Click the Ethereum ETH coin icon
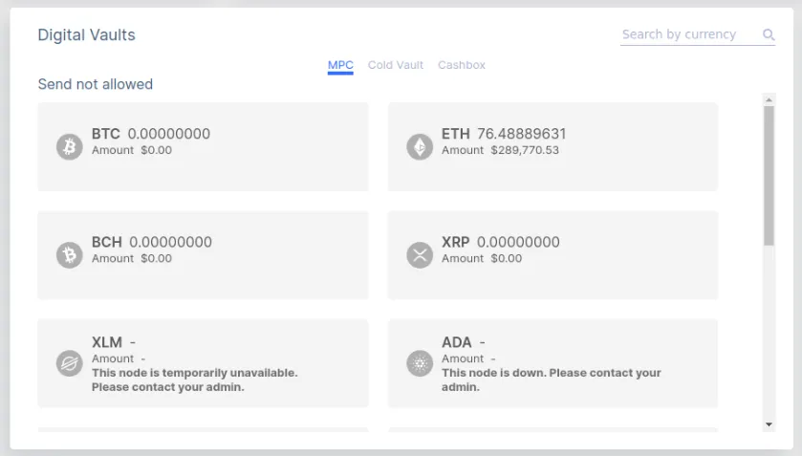The width and height of the screenshot is (802, 456). point(420,147)
